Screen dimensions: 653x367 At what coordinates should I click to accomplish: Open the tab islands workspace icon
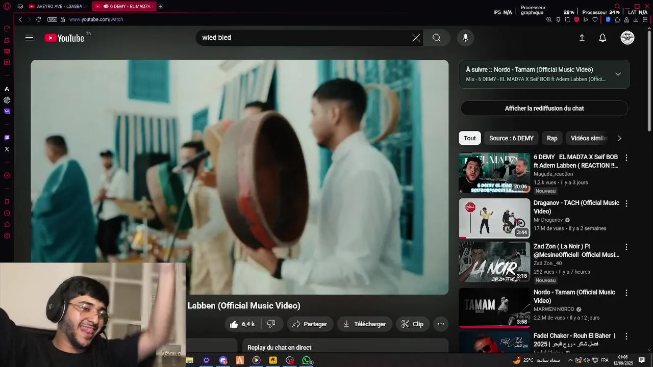(x=20, y=6)
